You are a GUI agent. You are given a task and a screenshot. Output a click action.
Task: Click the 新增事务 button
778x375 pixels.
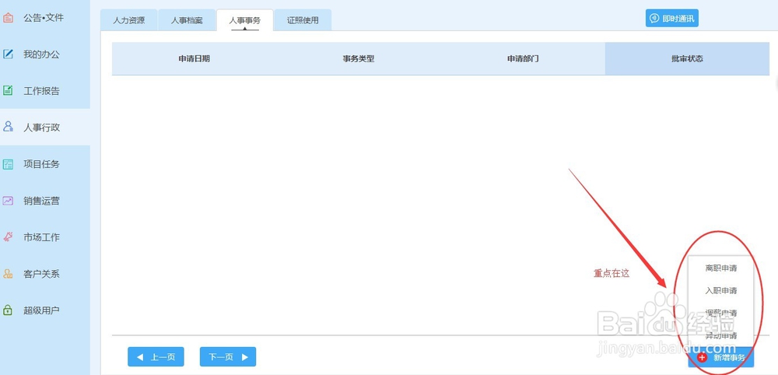[x=721, y=358]
